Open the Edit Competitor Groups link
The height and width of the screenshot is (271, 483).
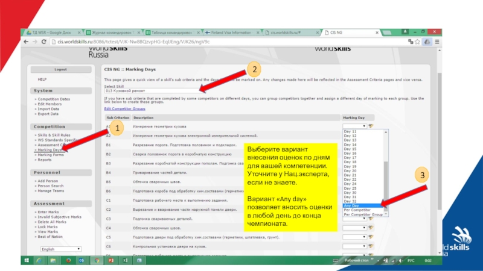pyautogui.click(x=124, y=109)
